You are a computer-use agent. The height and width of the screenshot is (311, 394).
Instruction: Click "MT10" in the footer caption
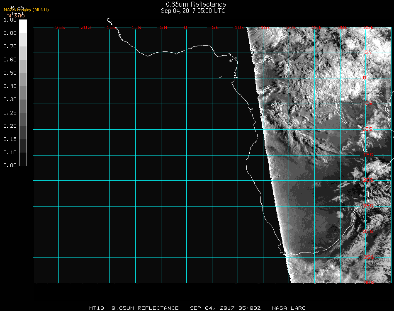click(x=97, y=308)
